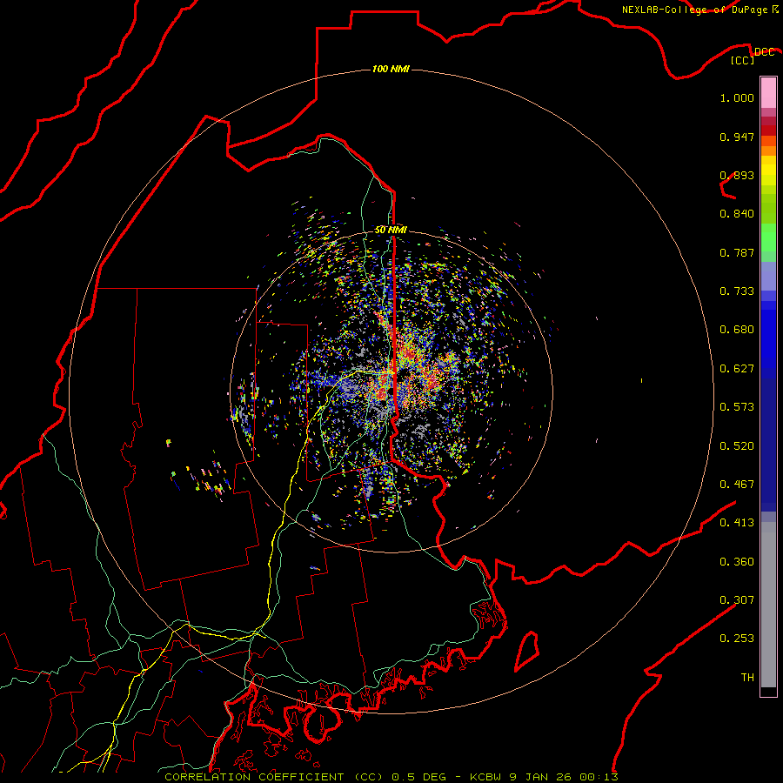Select the 0.413 scale label
783x783 pixels.
737,523
